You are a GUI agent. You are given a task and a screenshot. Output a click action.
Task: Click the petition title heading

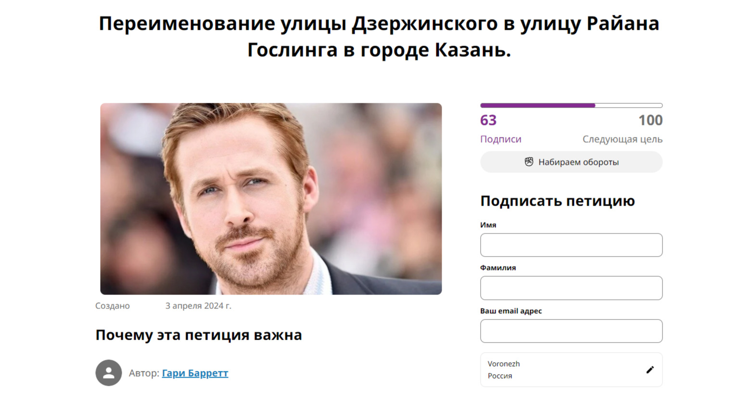(379, 37)
